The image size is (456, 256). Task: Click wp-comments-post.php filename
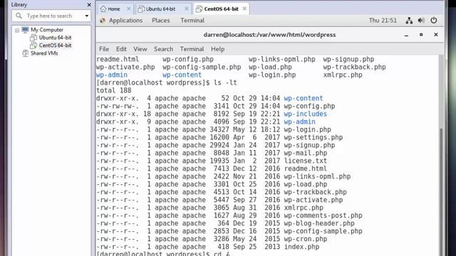[323, 215]
